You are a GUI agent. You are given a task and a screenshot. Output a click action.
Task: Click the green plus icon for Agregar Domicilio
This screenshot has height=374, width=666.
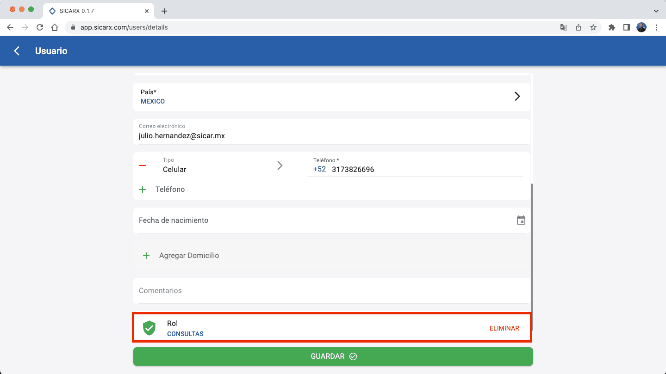[x=146, y=256]
